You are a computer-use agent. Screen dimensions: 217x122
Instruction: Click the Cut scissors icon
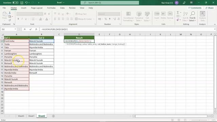(x=10, y=13)
